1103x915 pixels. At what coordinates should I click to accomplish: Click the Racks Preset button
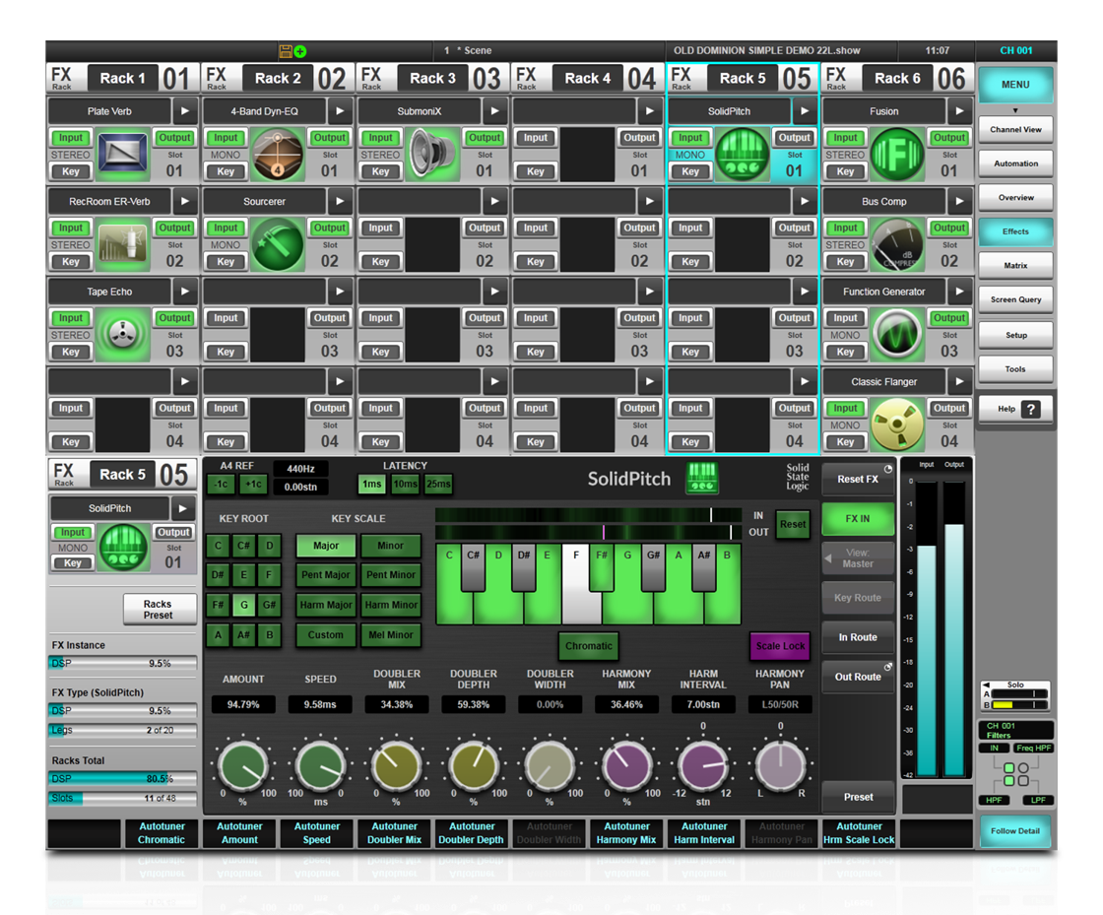[159, 610]
